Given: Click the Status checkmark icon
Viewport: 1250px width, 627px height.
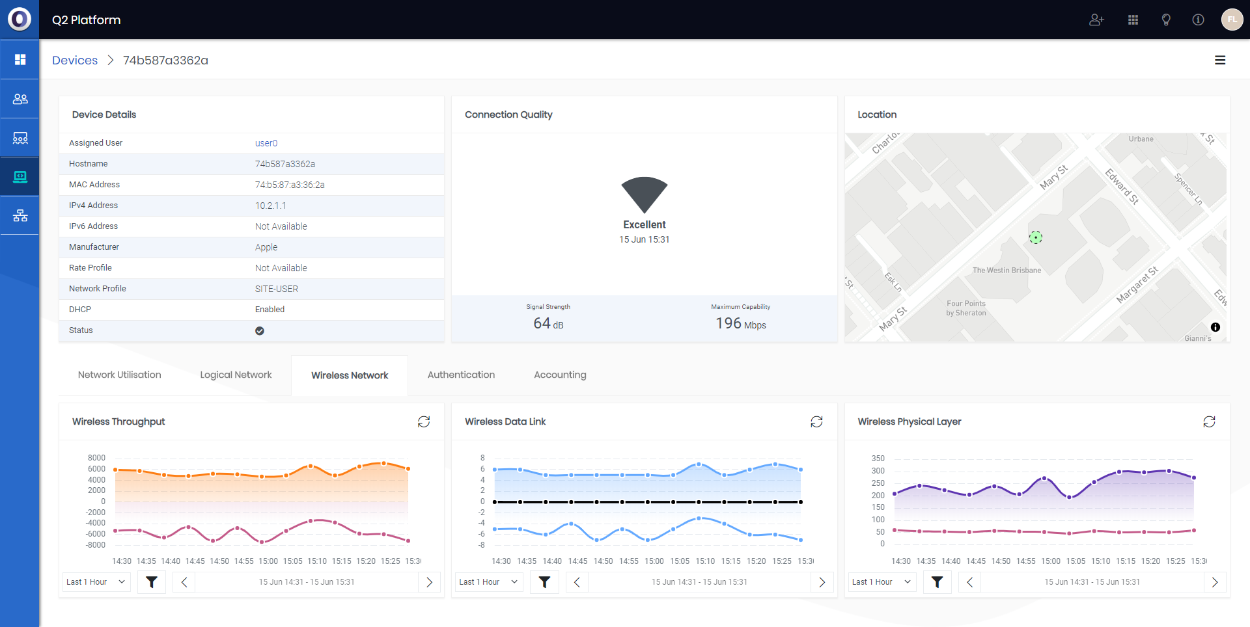Looking at the screenshot, I should 260,330.
